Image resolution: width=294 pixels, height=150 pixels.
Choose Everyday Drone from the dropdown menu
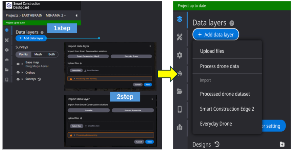pyautogui.click(x=227, y=124)
